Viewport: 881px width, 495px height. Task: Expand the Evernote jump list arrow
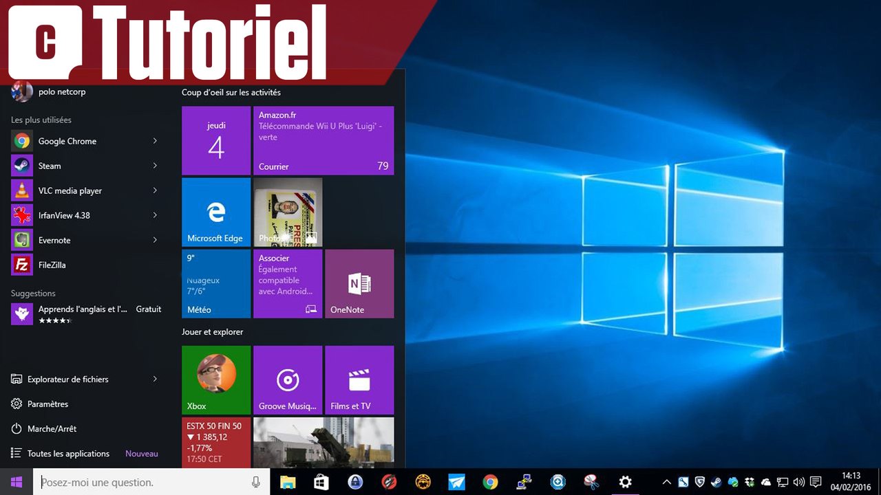(x=155, y=240)
